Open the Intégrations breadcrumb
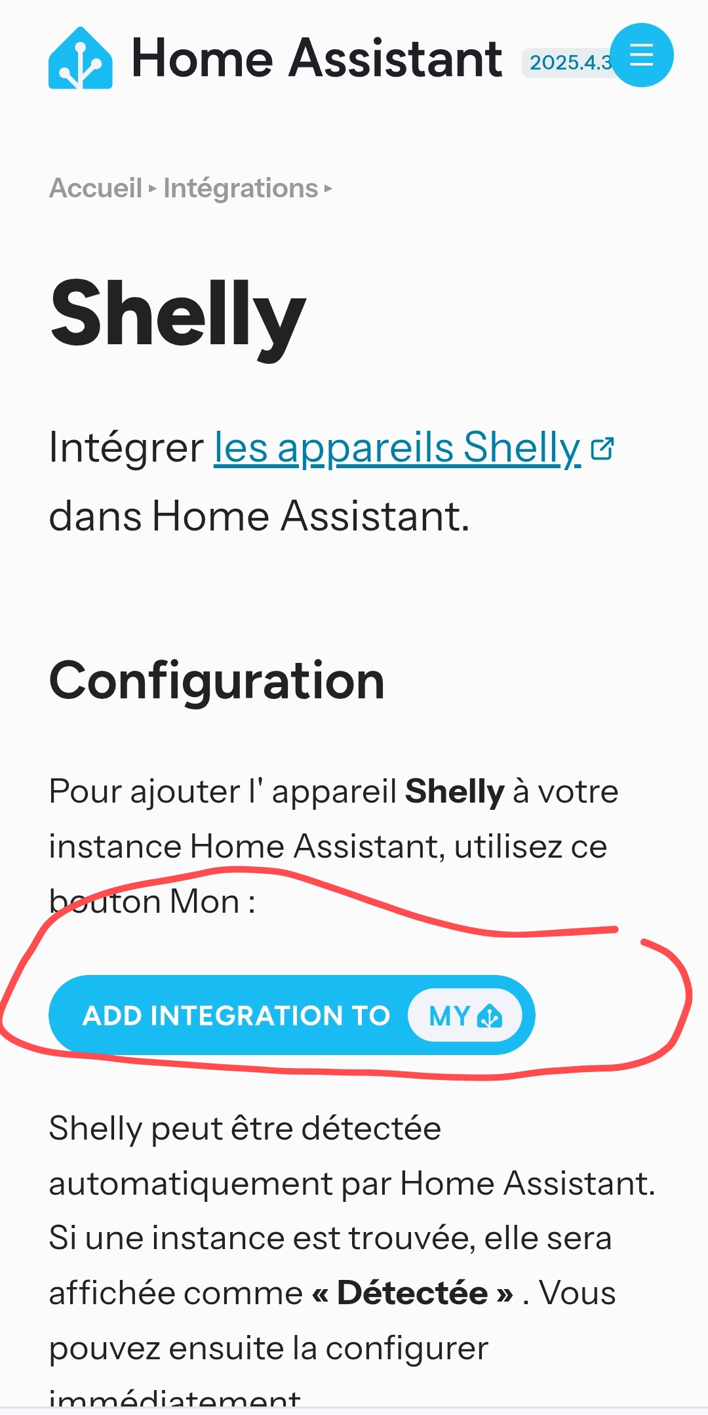This screenshot has width=708, height=1415. pos(241,188)
